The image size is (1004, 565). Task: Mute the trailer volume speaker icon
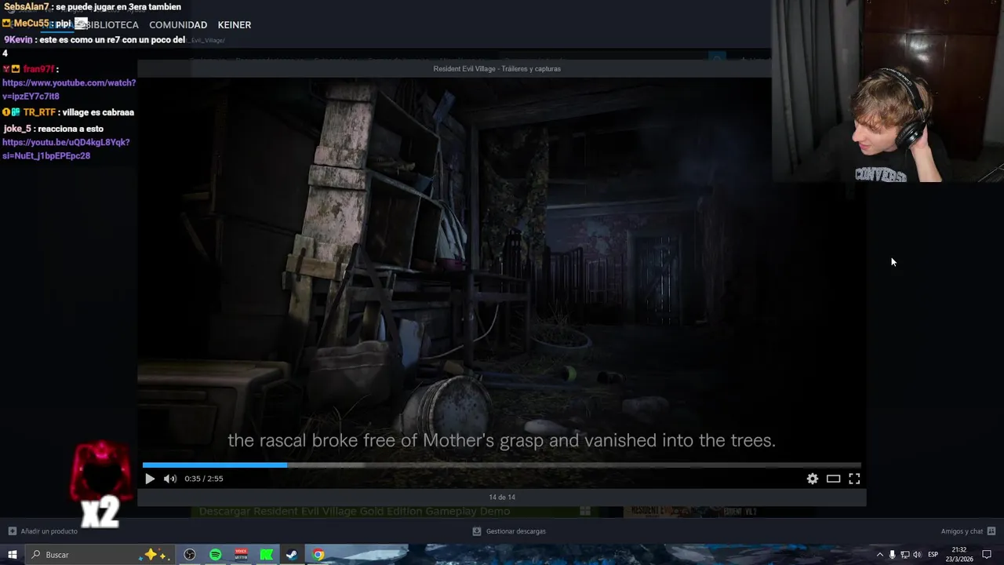point(170,479)
